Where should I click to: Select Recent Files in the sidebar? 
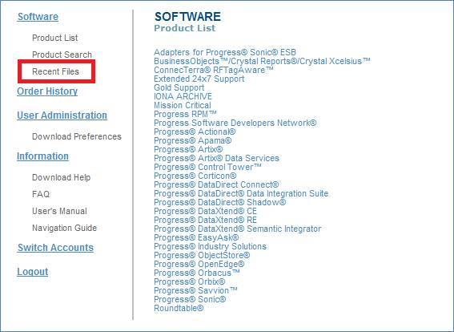[x=55, y=71]
